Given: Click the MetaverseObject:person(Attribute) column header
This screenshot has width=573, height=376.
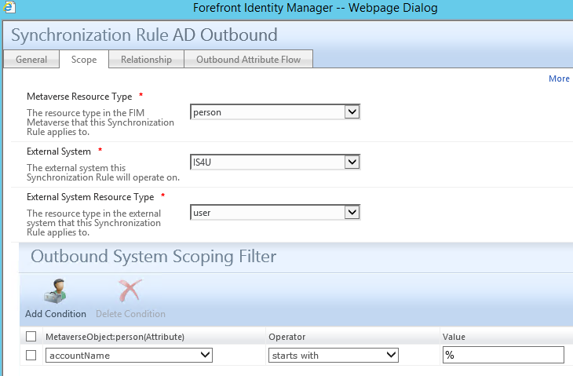Looking at the screenshot, I should 115,337.
